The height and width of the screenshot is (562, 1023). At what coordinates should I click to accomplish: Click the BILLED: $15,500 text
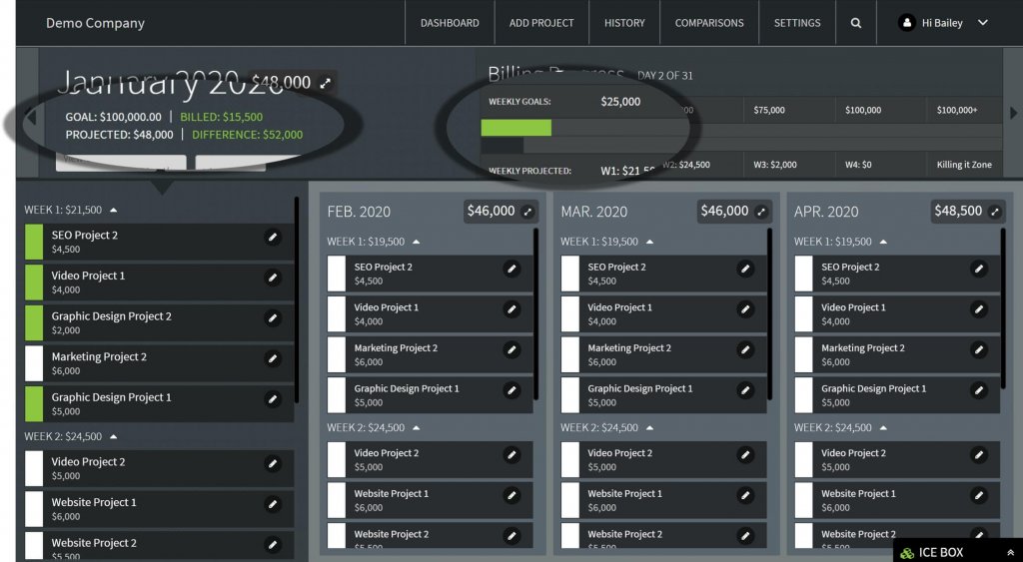(x=221, y=118)
